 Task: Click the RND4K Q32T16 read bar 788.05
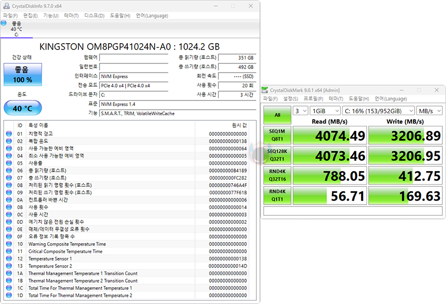[x=330, y=176]
